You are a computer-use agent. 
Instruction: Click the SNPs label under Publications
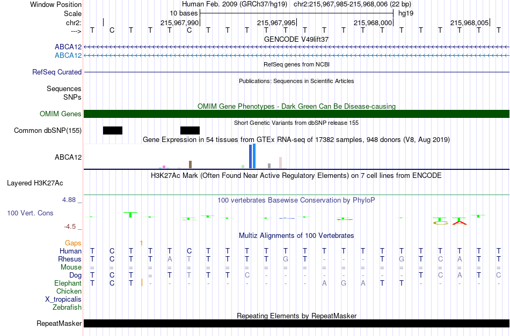point(72,97)
